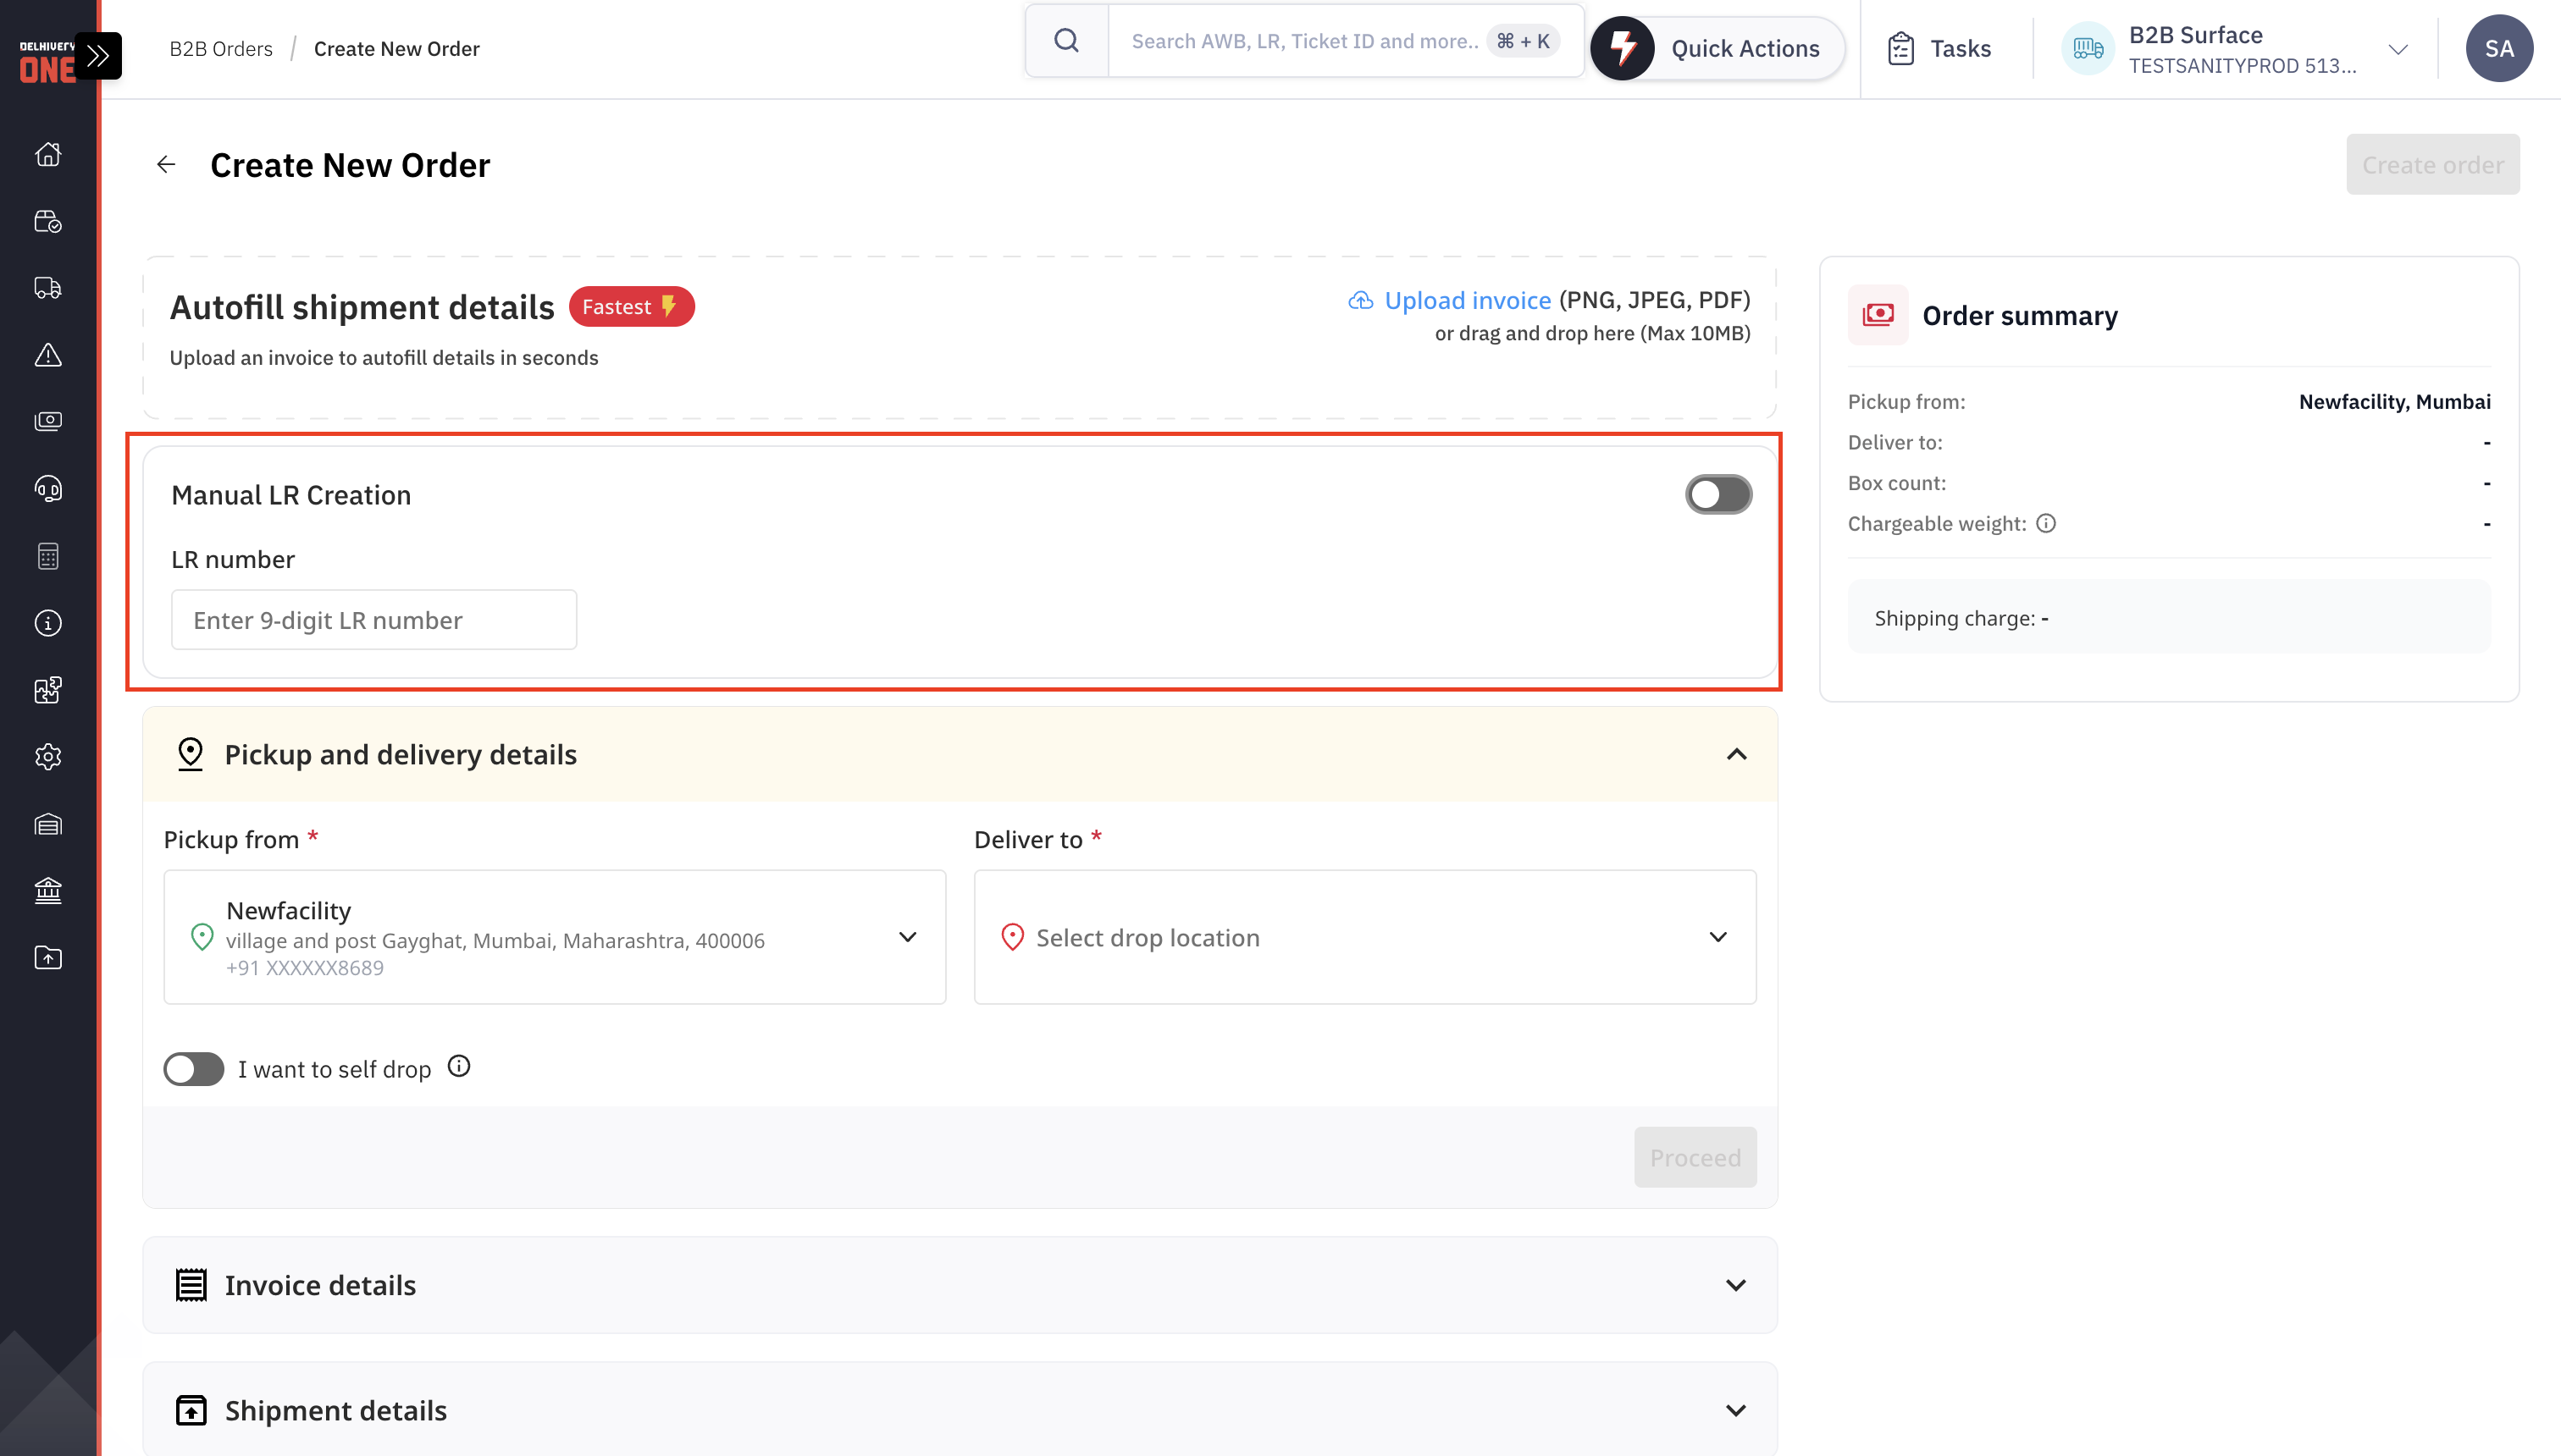This screenshot has height=1456, width=2561.
Task: Open the orders box-with-checkmark sidebar icon
Action: click(48, 221)
